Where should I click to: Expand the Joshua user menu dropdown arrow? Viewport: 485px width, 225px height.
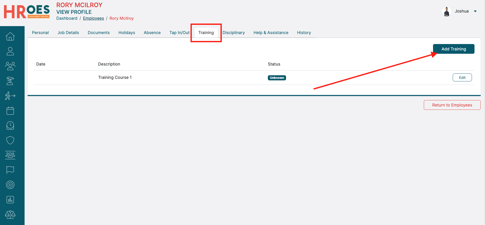click(475, 11)
